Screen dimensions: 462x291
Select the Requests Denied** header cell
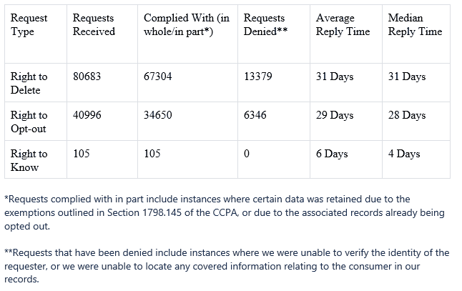click(x=265, y=25)
